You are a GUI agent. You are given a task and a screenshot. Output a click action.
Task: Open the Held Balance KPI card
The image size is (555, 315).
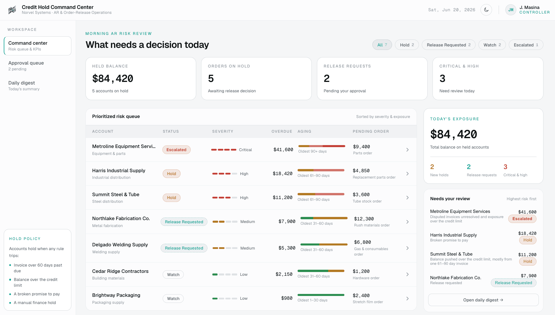tap(141, 78)
